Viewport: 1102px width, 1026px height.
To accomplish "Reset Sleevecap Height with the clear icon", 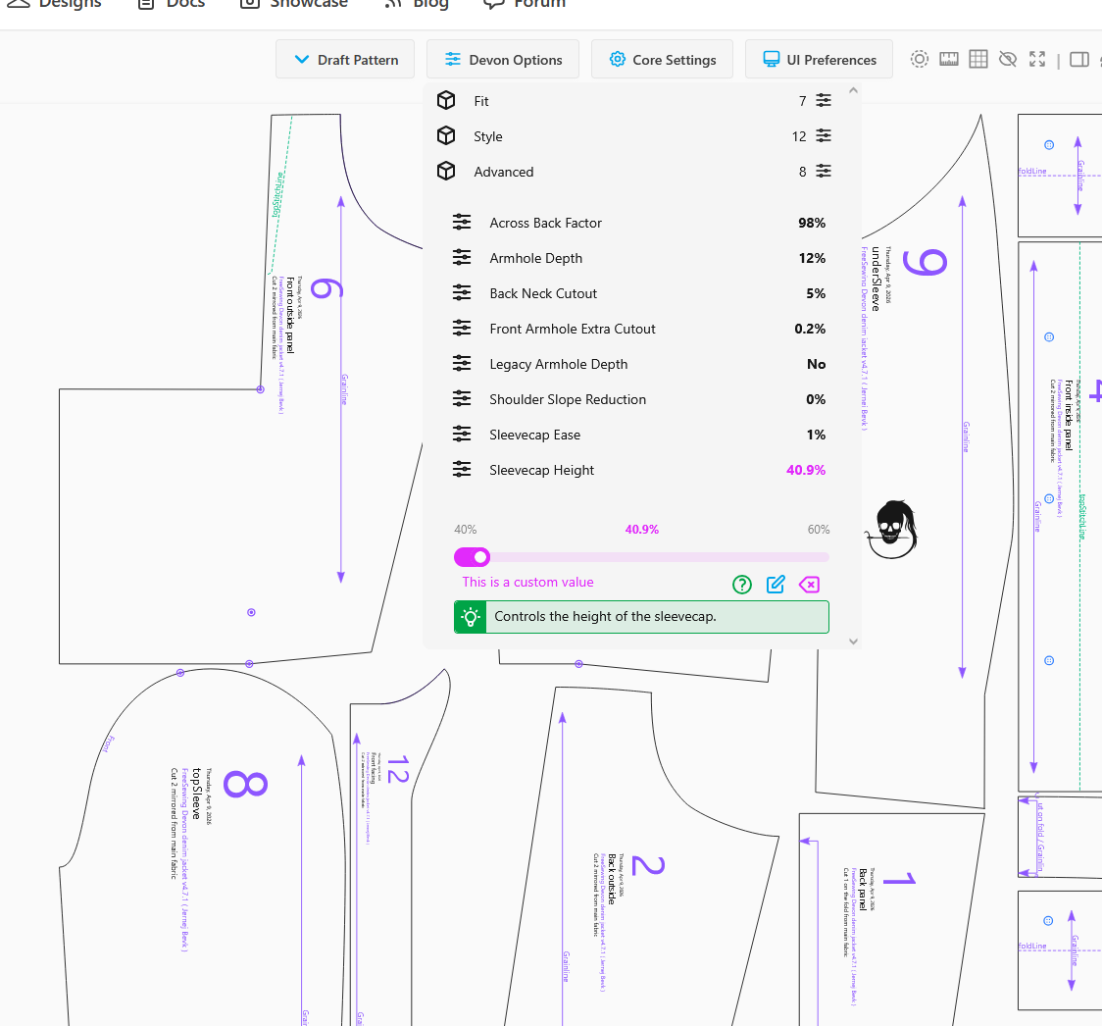I will point(809,585).
